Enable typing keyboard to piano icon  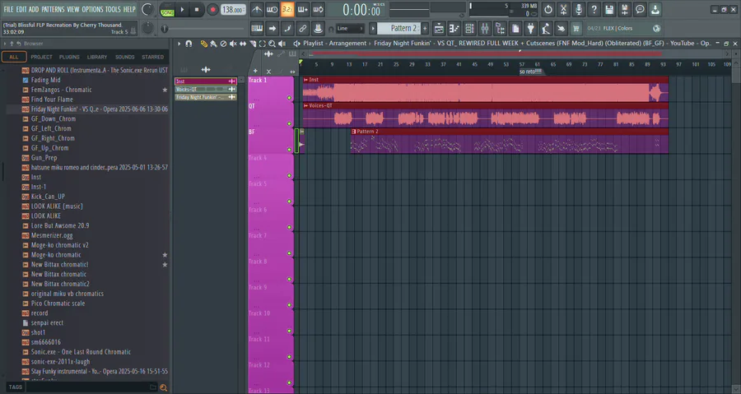click(x=257, y=28)
